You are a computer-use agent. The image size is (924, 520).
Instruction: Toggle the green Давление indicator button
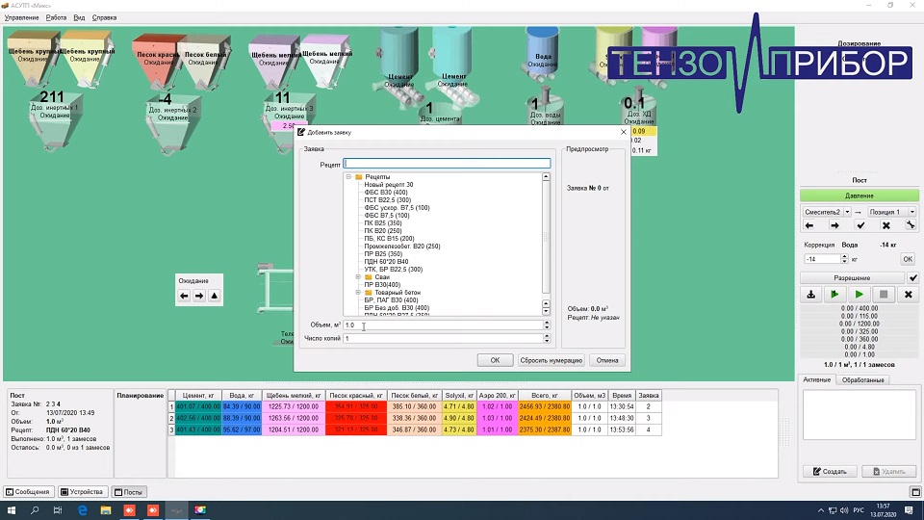coord(860,195)
